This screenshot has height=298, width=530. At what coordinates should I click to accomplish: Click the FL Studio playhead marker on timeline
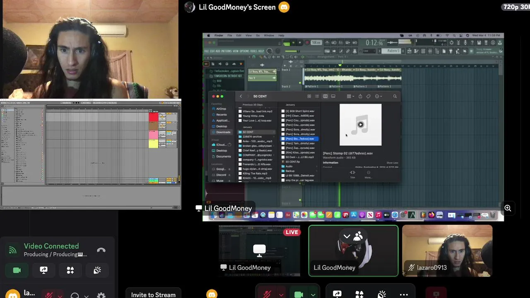point(340,65)
